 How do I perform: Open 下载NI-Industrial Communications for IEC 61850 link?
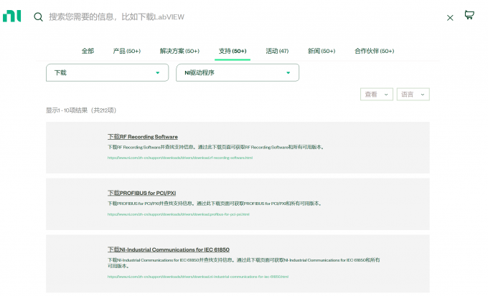[x=169, y=249]
